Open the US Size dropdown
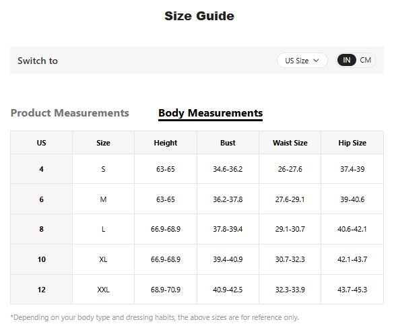Viewport: 394px width, 326px height. coord(302,61)
